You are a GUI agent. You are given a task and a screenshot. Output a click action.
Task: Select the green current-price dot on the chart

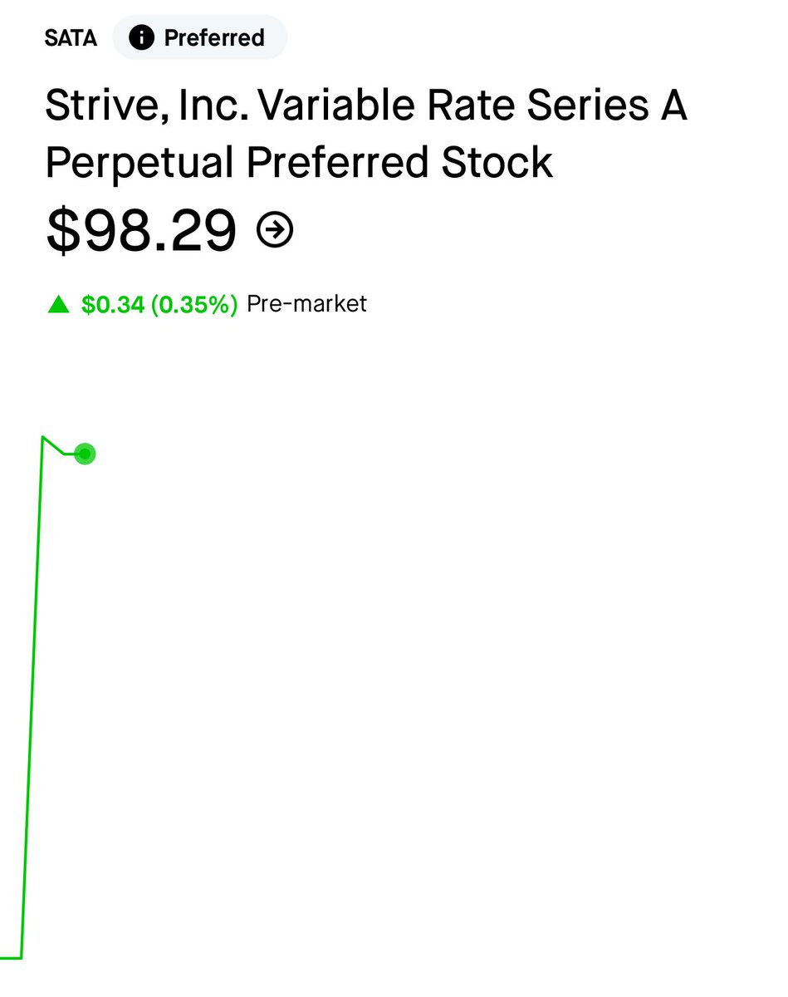[x=85, y=454]
